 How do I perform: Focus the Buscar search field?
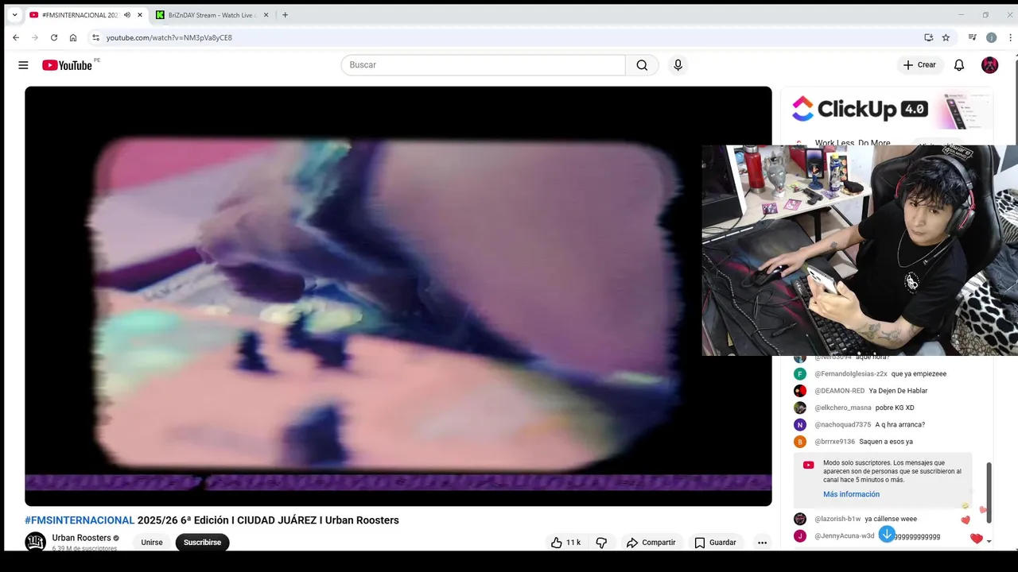[x=484, y=65]
